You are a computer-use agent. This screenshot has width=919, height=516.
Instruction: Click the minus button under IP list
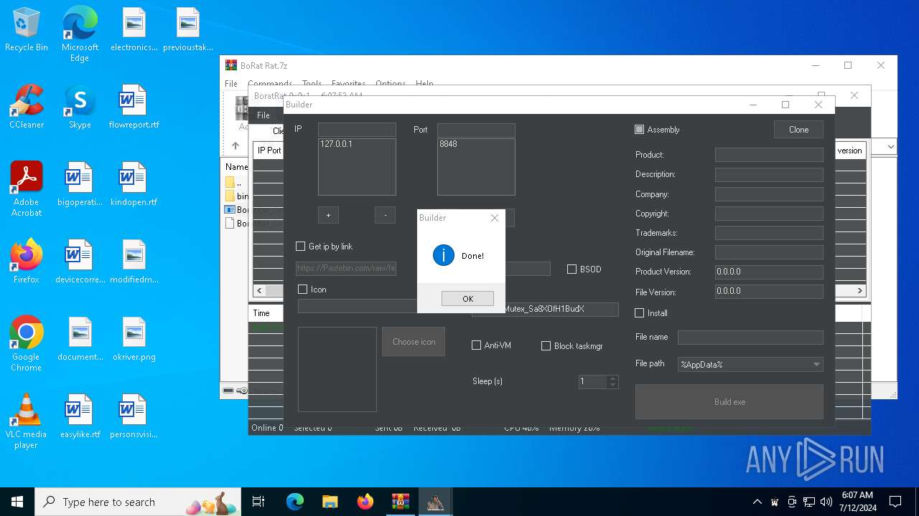[385, 215]
